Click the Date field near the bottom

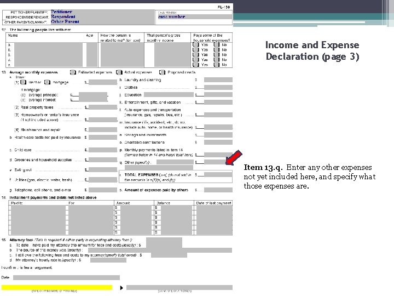[x=66, y=277]
